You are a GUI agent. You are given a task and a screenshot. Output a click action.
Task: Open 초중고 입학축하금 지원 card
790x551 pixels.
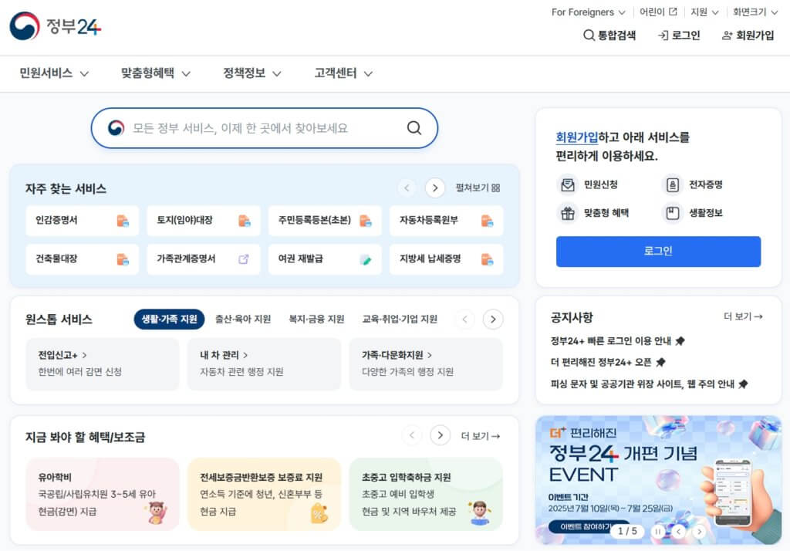pyautogui.click(x=426, y=494)
